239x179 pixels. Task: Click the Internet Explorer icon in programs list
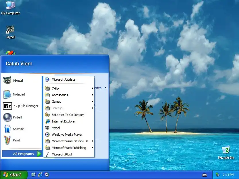pos(47,121)
